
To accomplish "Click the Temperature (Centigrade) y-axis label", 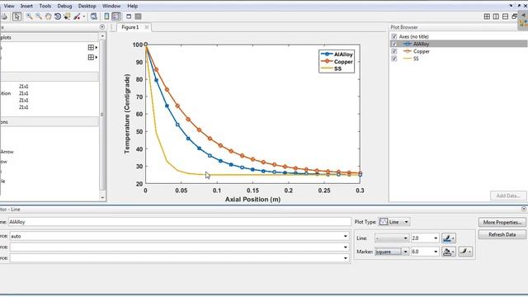I will (127, 114).
